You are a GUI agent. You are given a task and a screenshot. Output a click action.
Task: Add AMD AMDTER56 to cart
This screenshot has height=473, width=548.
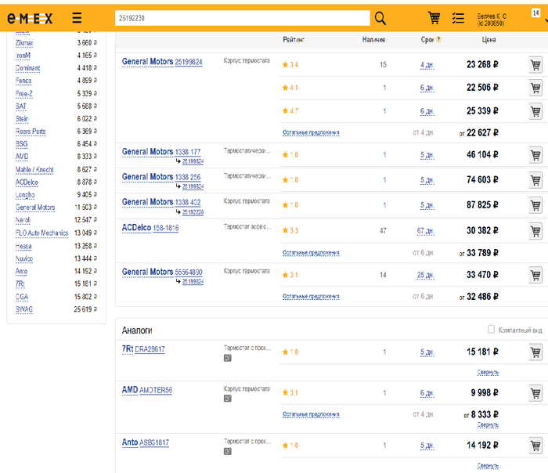(535, 393)
